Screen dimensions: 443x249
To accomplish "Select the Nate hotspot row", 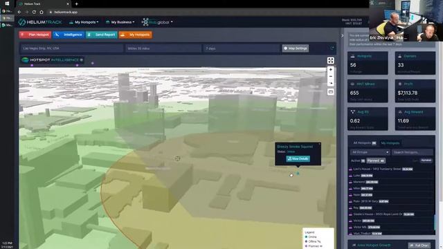I will (x=391, y=195).
